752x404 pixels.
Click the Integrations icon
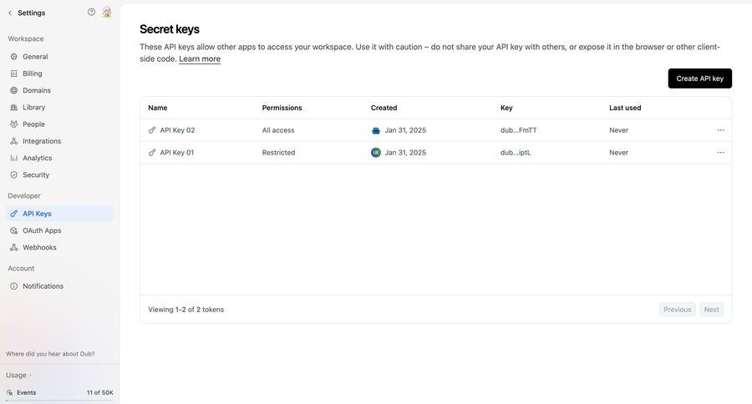coord(13,141)
